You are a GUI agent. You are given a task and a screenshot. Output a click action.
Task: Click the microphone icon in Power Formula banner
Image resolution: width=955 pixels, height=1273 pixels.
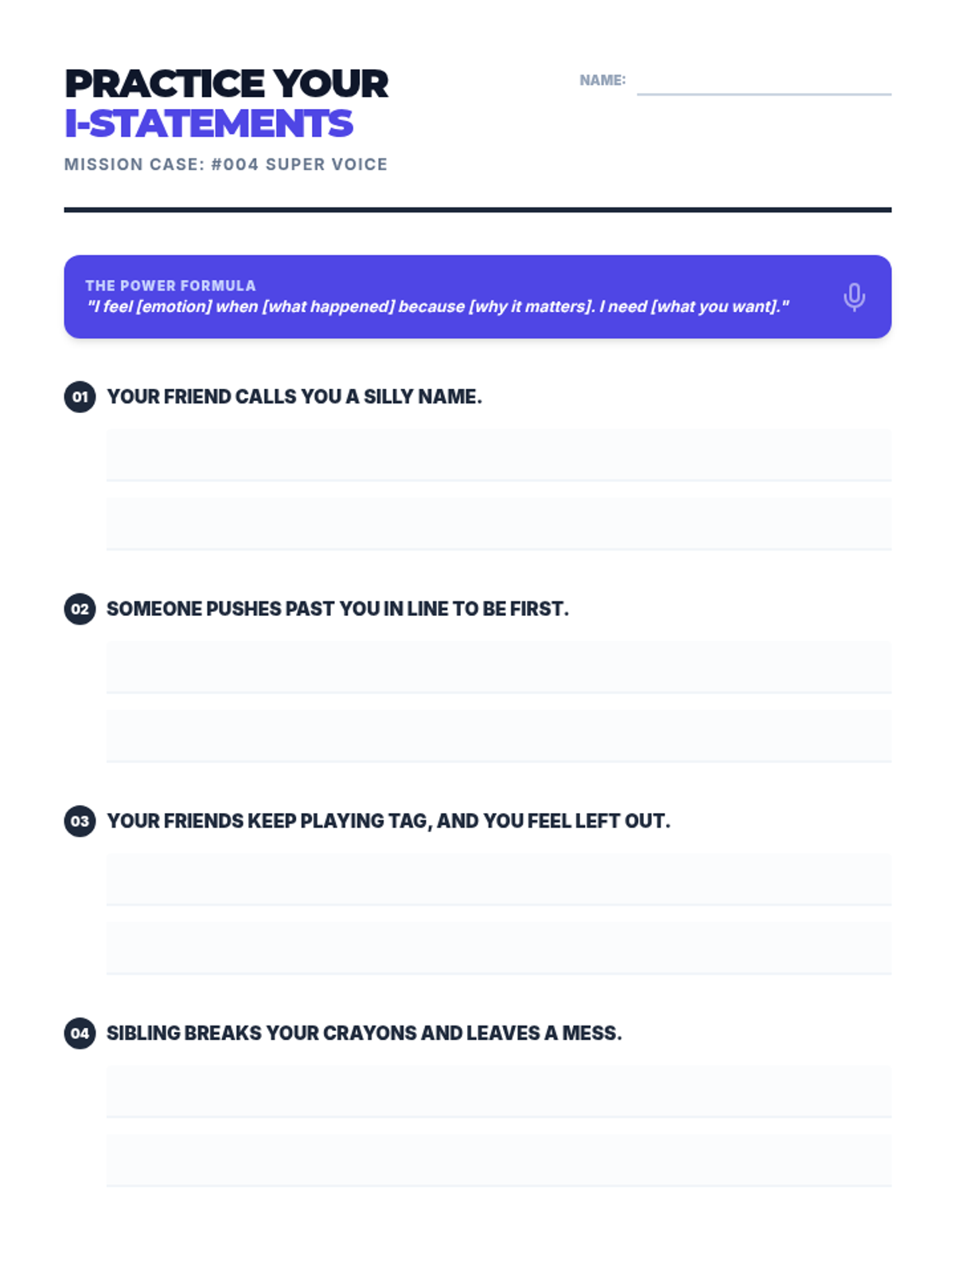point(854,297)
